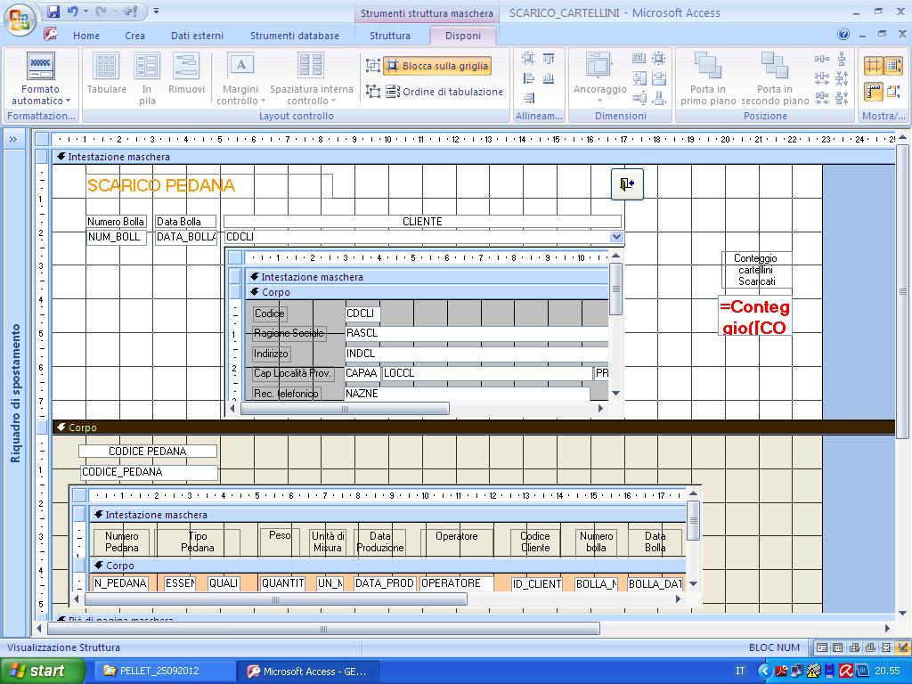Click size-to-fit icon in Dimensioni group
Viewport: 912px width, 684px height.
pos(639,58)
